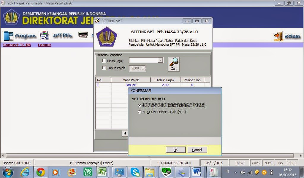Click the NPWP 01.060.003.9-301.001 status entry

click(175, 163)
